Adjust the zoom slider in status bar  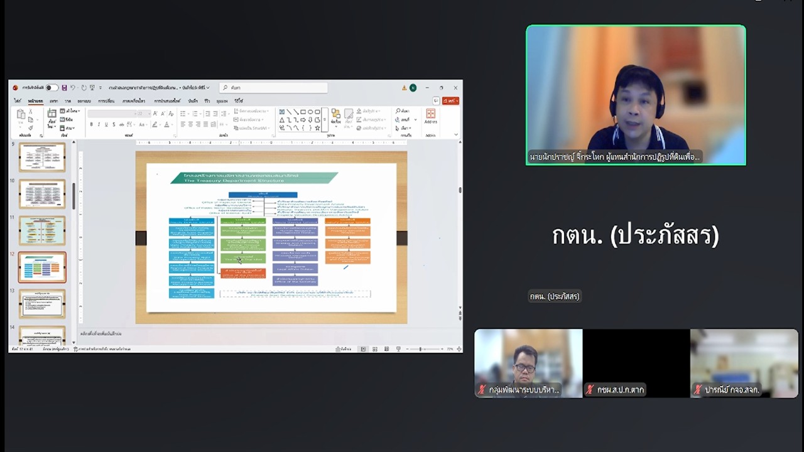(x=421, y=349)
